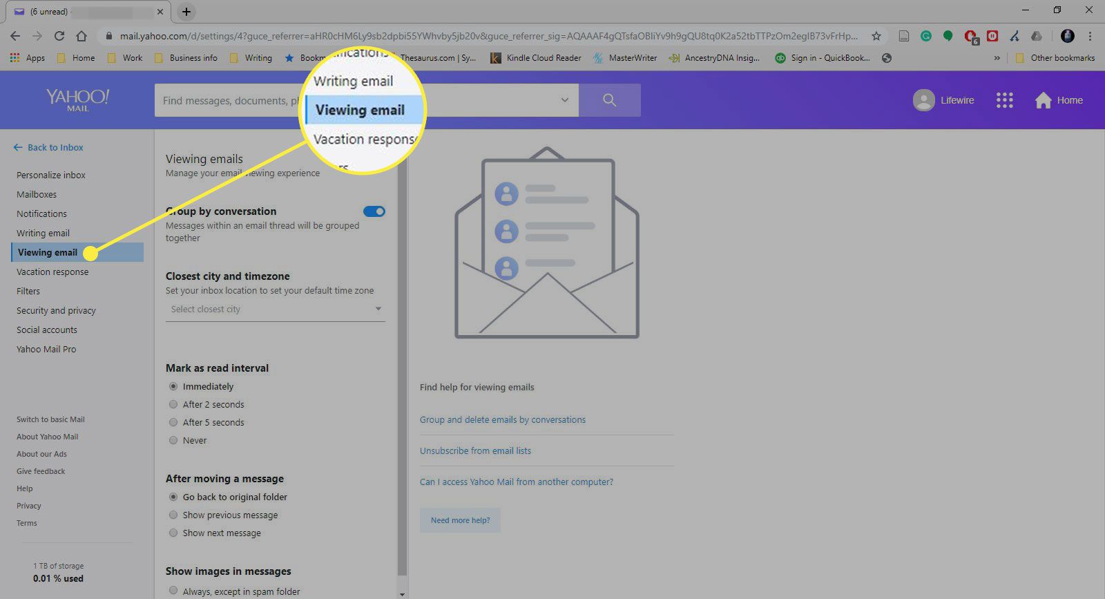Viewport: 1105px width, 599px height.
Task: Open the Other bookmarks folder
Action: tap(1055, 58)
